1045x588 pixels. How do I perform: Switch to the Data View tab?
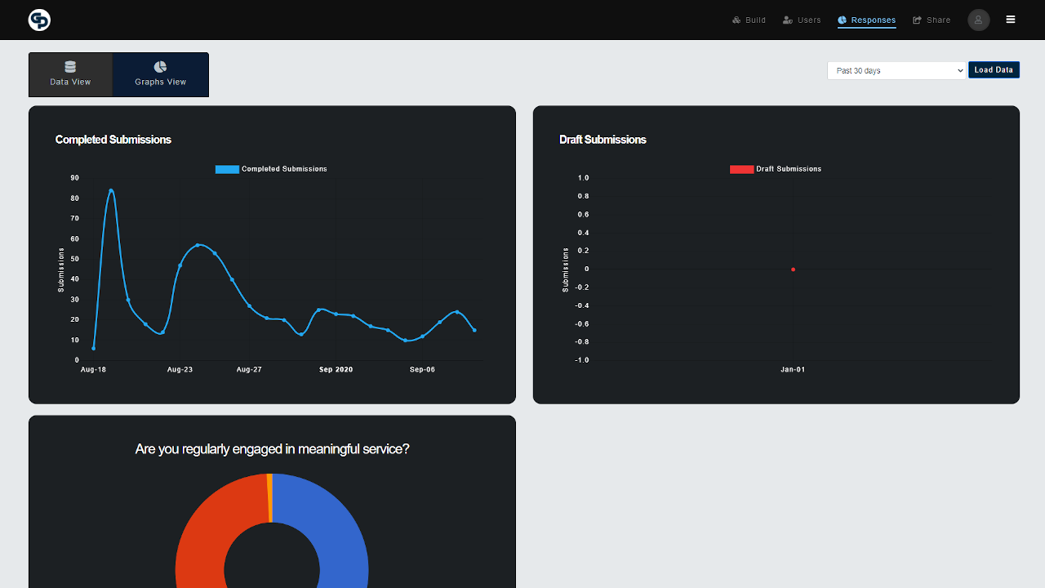(70, 75)
